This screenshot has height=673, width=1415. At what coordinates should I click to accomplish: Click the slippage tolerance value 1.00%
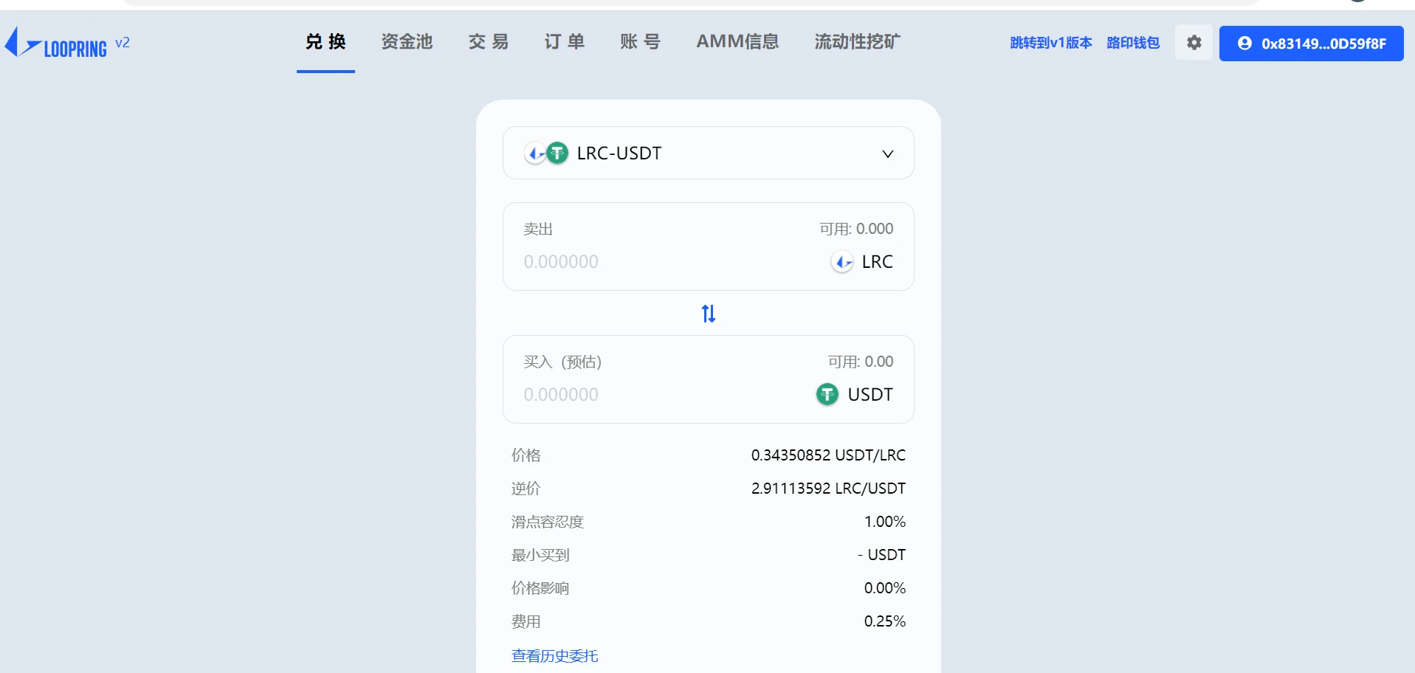point(885,521)
